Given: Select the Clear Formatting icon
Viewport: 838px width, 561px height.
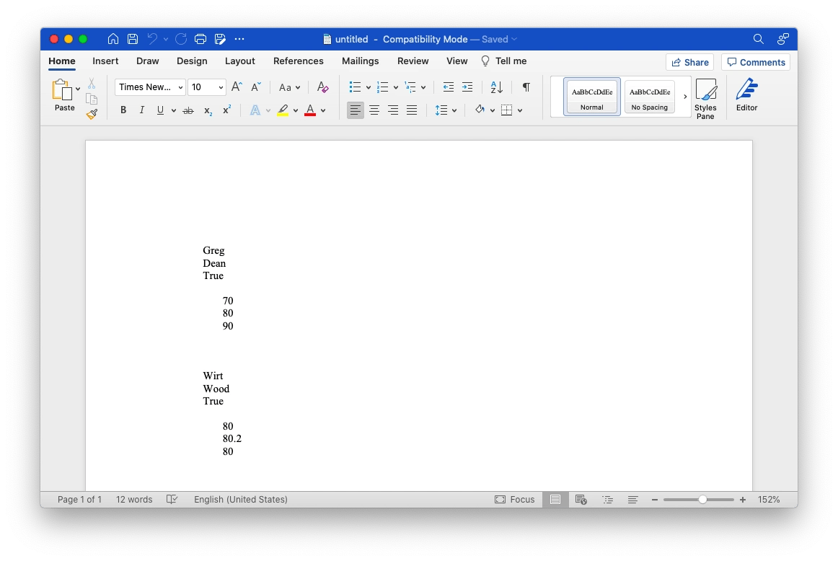Looking at the screenshot, I should coord(322,87).
